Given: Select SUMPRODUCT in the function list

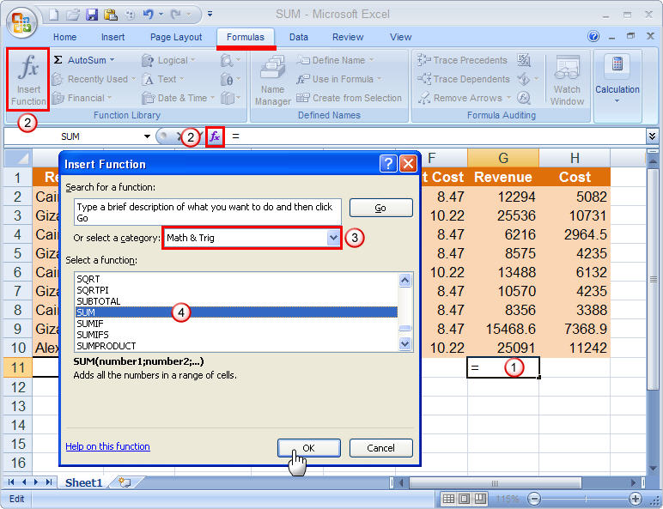Looking at the screenshot, I should coord(236,346).
